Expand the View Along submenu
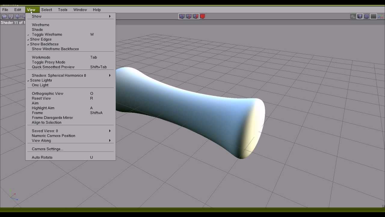Screen dimensions: 385x217 tap(70, 140)
